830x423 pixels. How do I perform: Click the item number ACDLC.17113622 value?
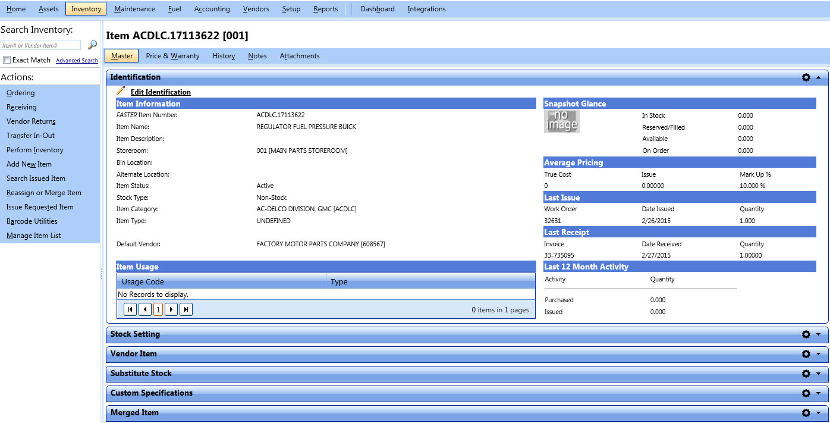point(281,115)
